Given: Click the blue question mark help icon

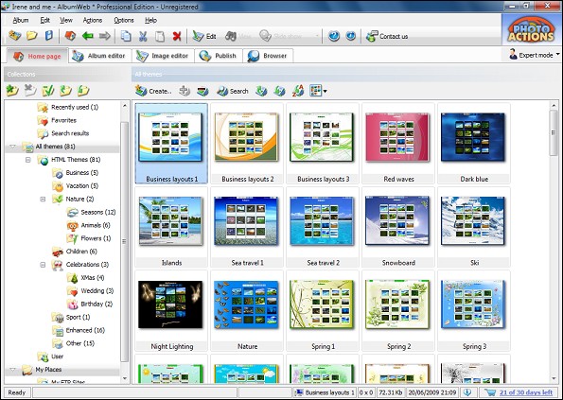Looking at the screenshot, I should [334, 36].
